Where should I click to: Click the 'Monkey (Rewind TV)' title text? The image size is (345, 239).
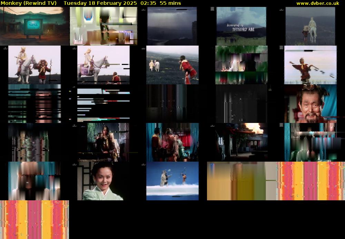(x=29, y=3)
